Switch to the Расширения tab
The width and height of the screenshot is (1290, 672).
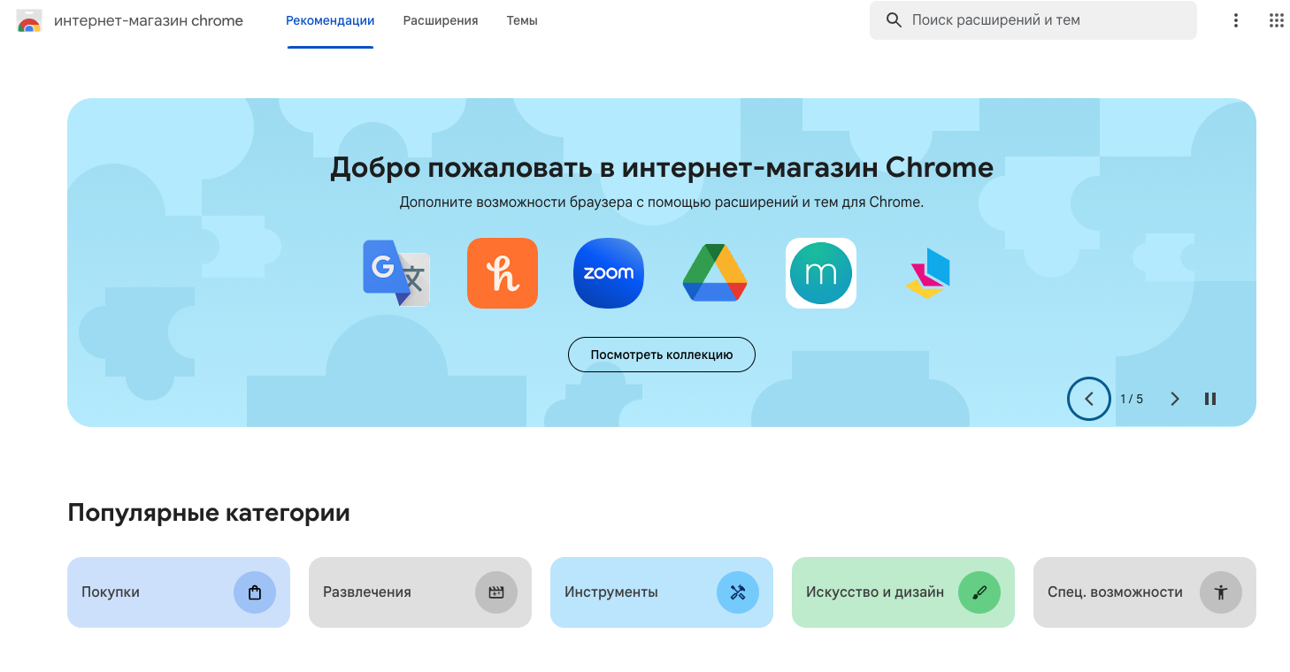(x=441, y=20)
